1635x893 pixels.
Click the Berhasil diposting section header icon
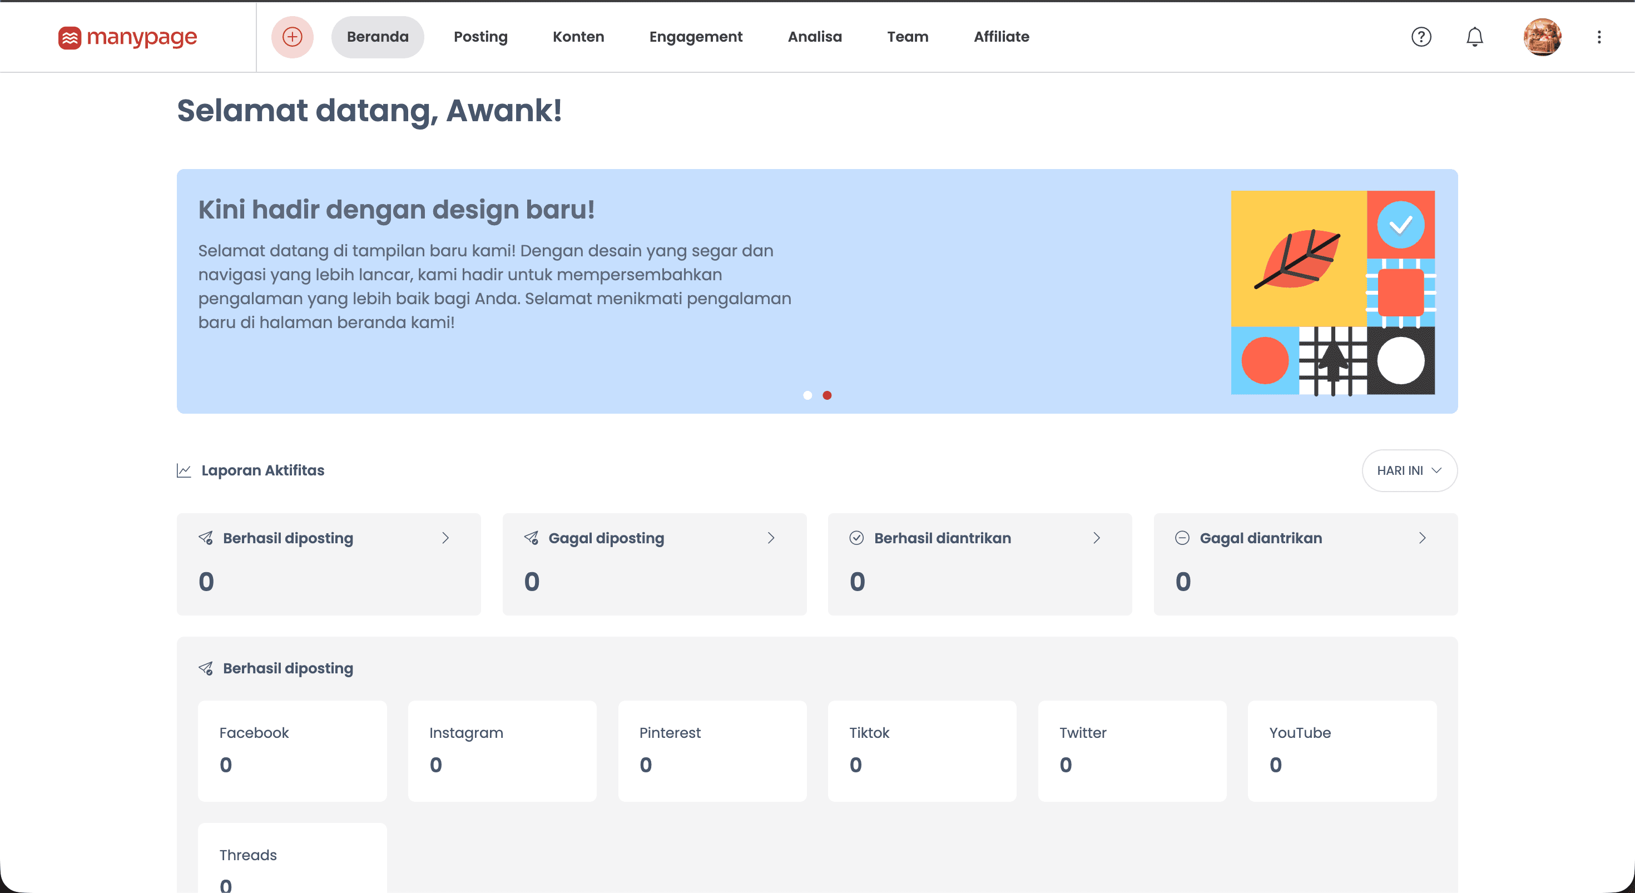pos(206,668)
